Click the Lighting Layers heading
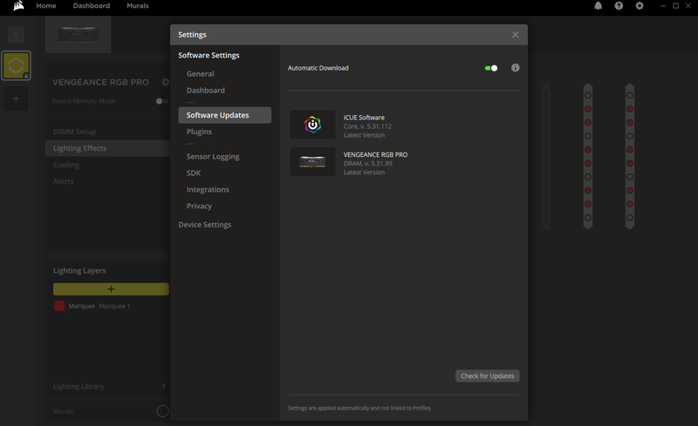The width and height of the screenshot is (698, 426). (79, 270)
